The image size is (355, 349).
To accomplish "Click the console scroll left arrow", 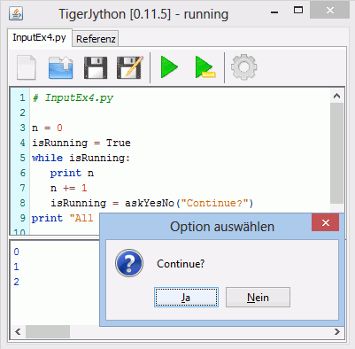I will 18,331.
